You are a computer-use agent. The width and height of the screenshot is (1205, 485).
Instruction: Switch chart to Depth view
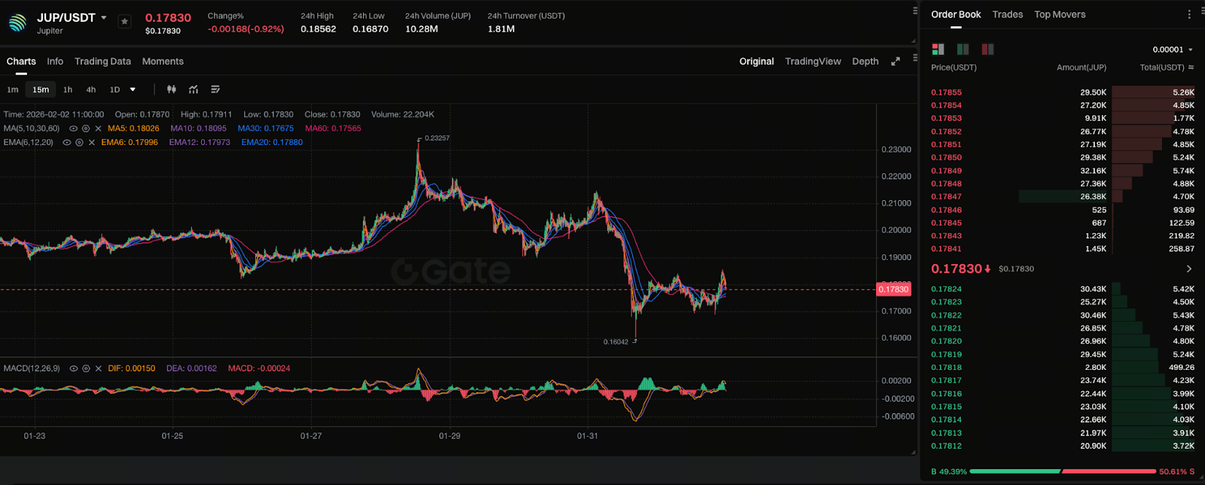(865, 62)
